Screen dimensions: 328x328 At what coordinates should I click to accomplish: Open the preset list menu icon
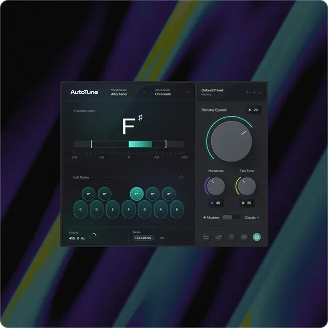tap(259, 92)
